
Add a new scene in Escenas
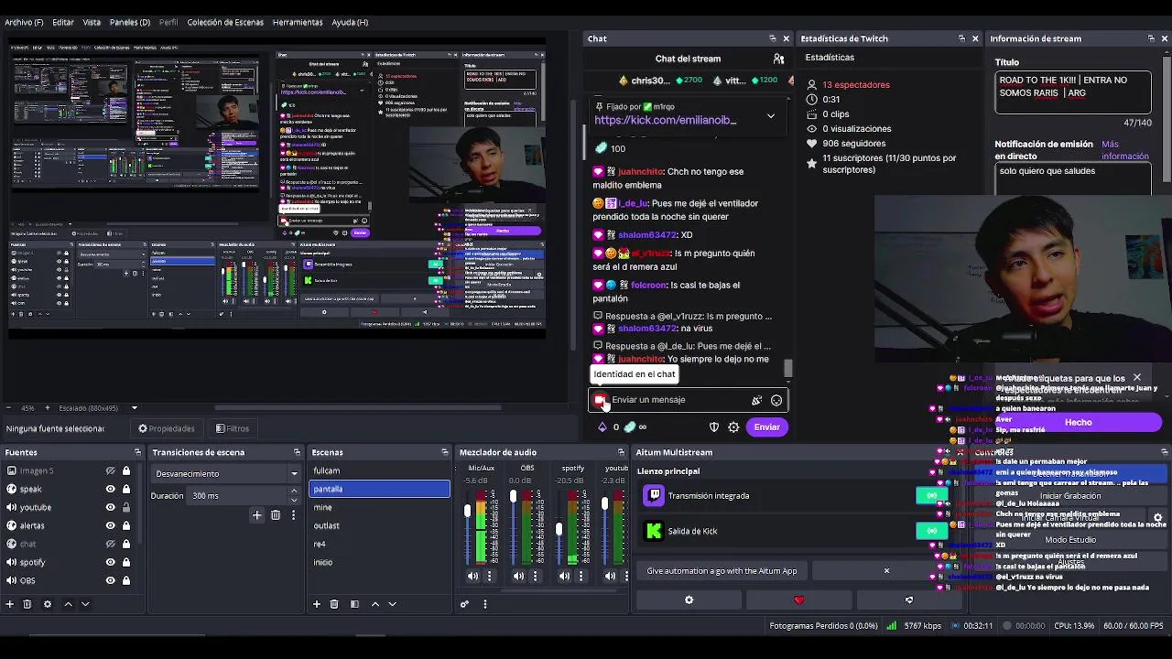pyautogui.click(x=317, y=604)
